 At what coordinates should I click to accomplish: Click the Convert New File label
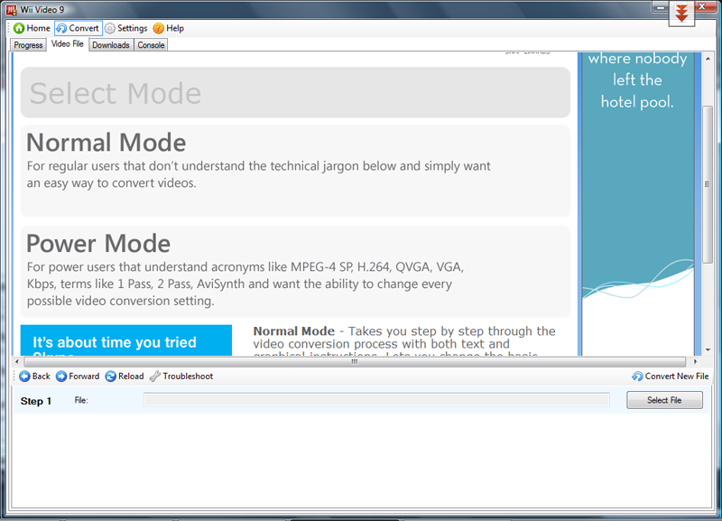(677, 377)
